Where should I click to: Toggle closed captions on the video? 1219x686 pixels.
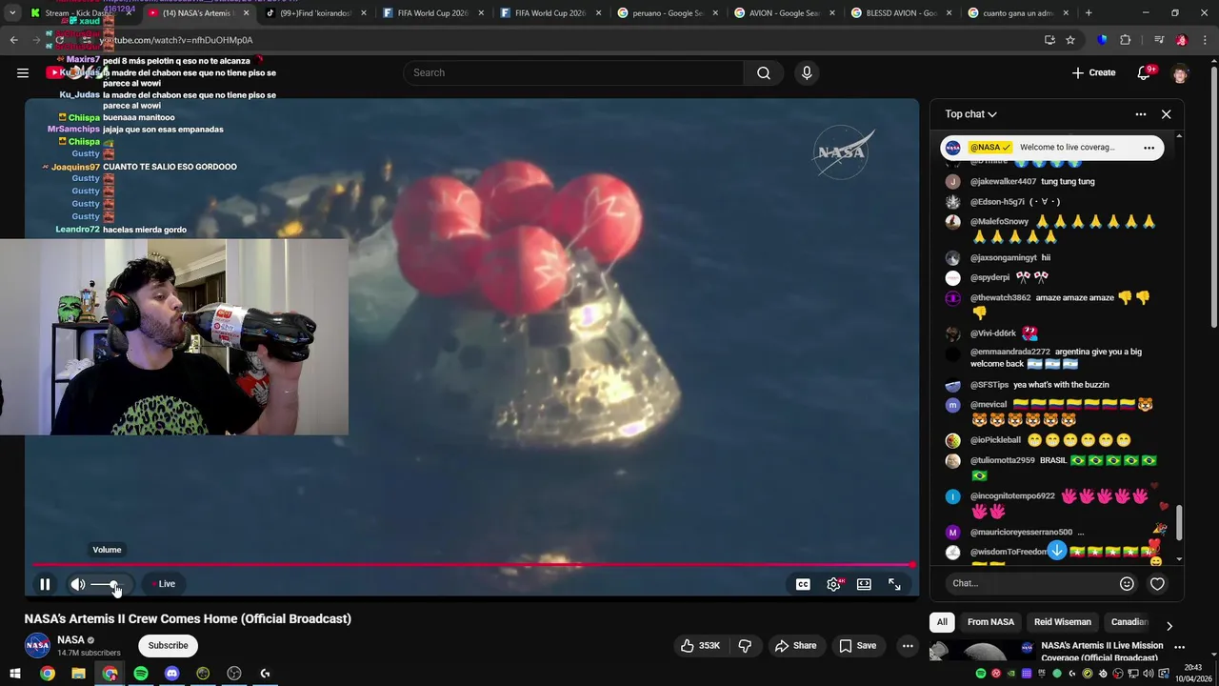[x=803, y=584]
